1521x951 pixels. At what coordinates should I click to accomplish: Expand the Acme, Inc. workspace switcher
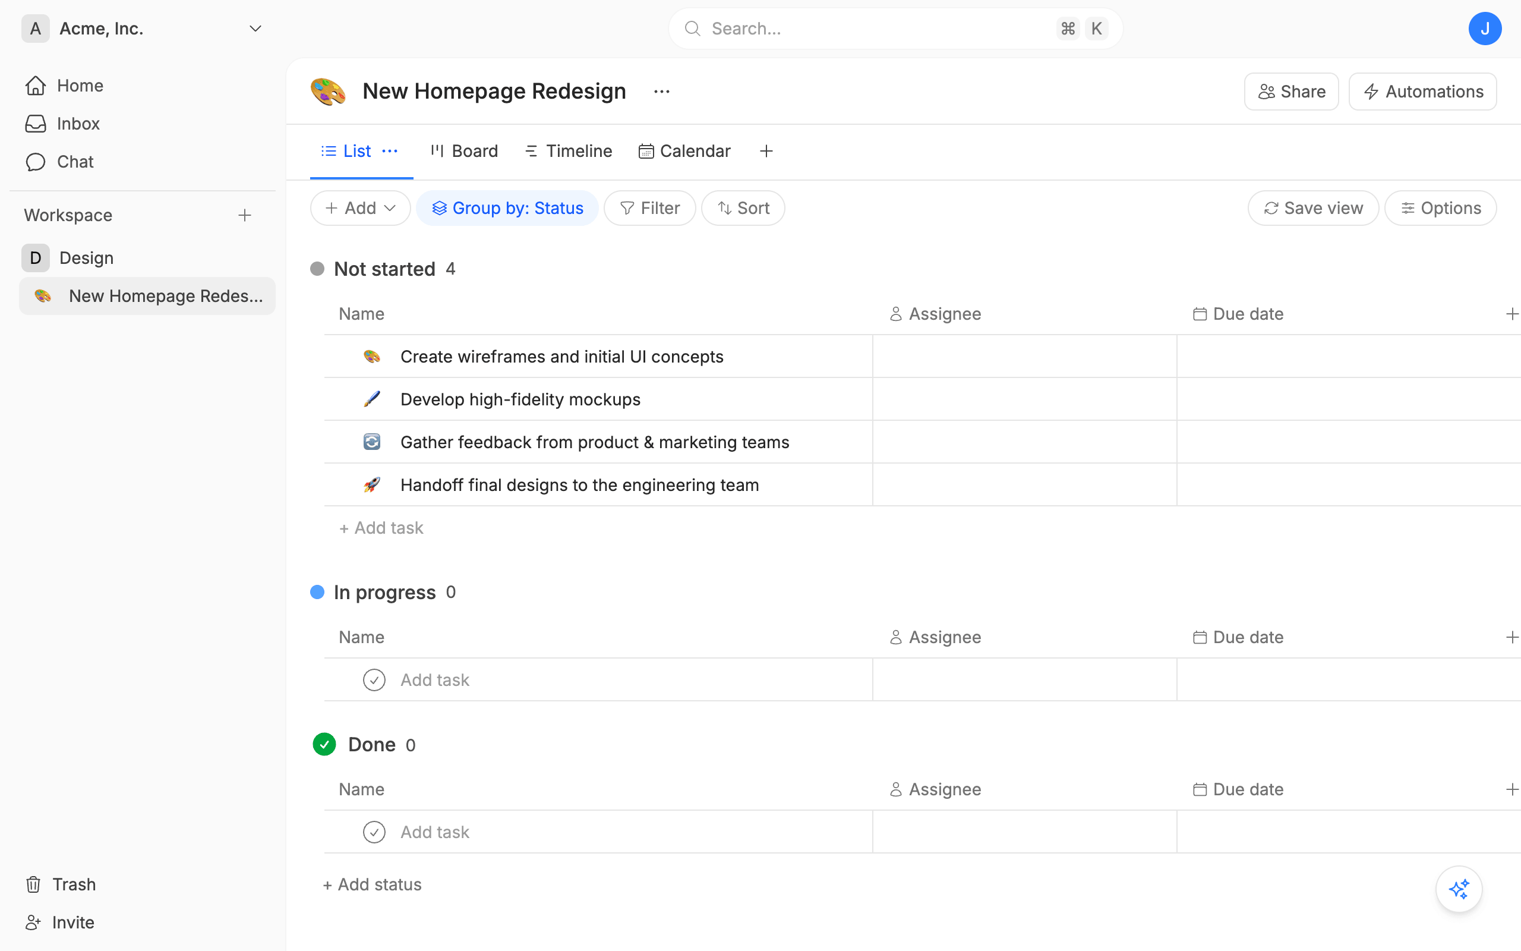point(254,29)
